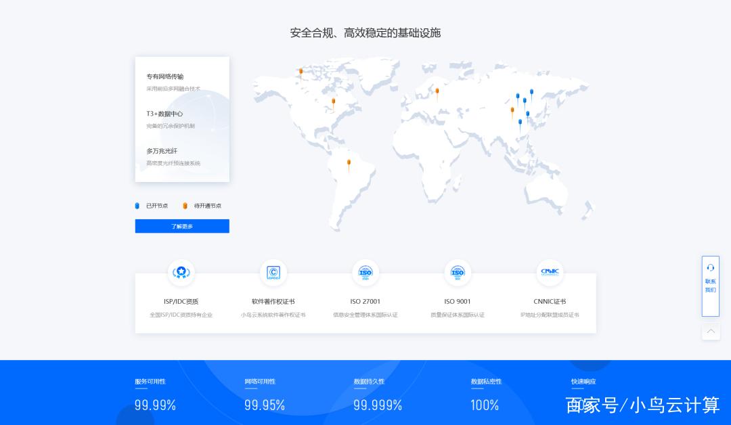Click the orange 待开通节点 legend marker
Viewport: 731px width, 425px height.
[185, 206]
